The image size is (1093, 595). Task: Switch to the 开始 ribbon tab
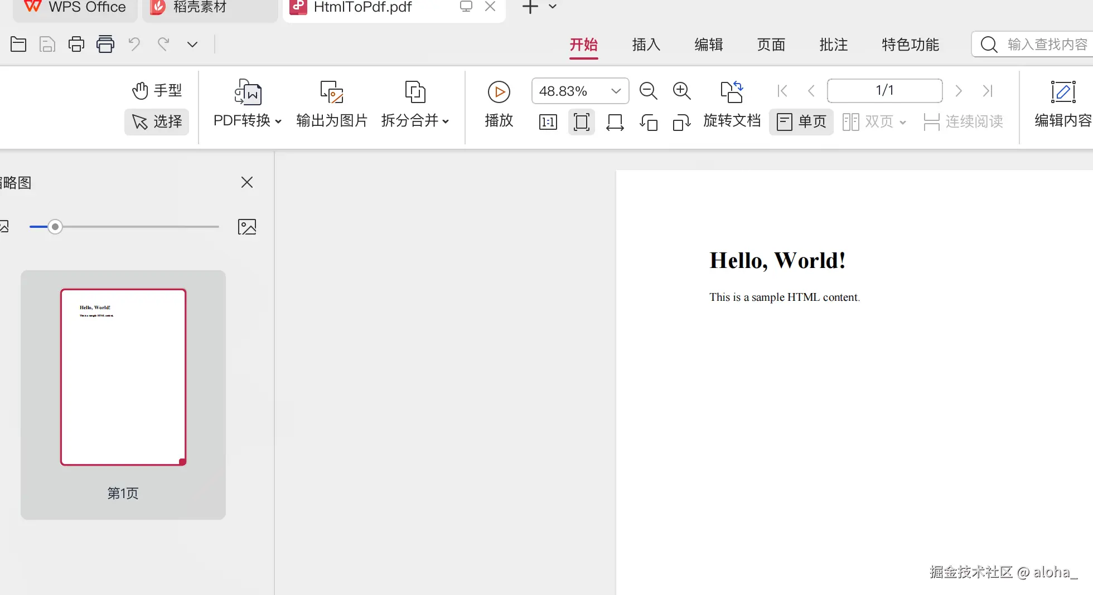click(584, 45)
